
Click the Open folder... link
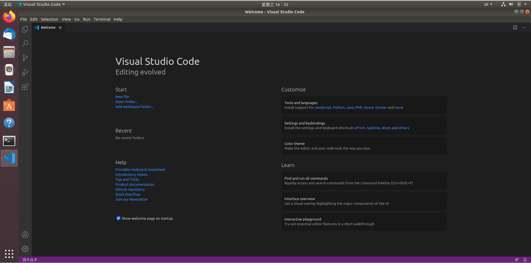[126, 102]
